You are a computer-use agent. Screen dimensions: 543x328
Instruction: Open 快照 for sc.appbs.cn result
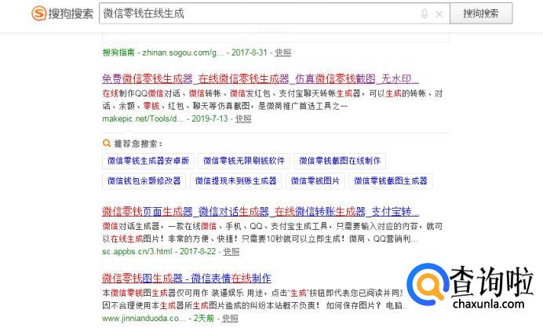pyautogui.click(x=231, y=251)
